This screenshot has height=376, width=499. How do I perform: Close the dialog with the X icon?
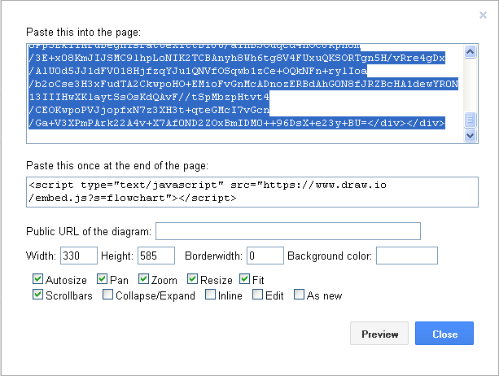[x=483, y=15]
